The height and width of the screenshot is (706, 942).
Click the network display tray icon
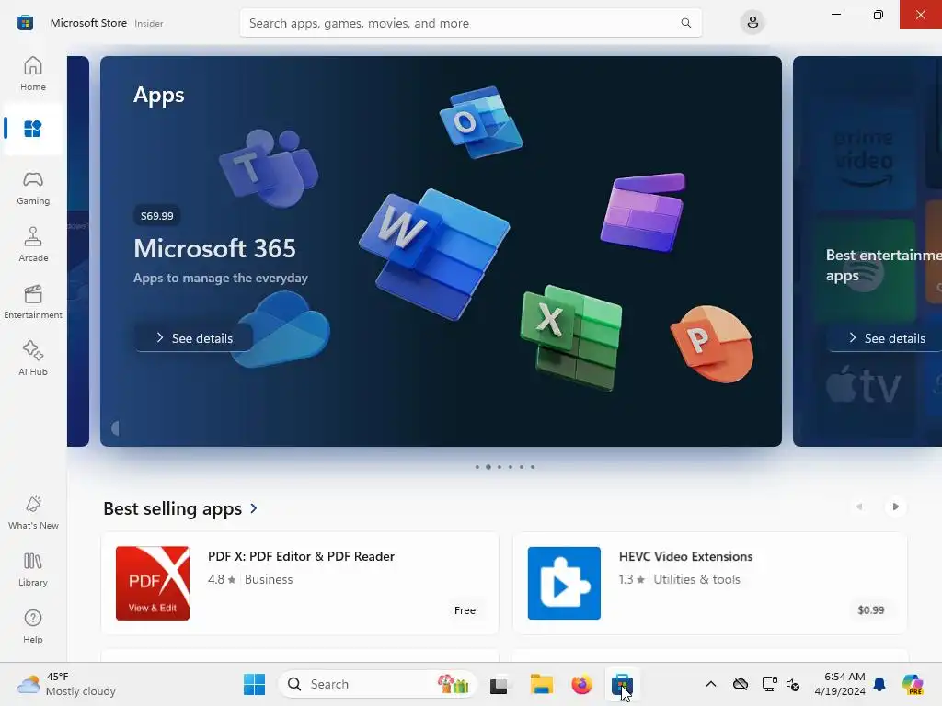(x=769, y=684)
